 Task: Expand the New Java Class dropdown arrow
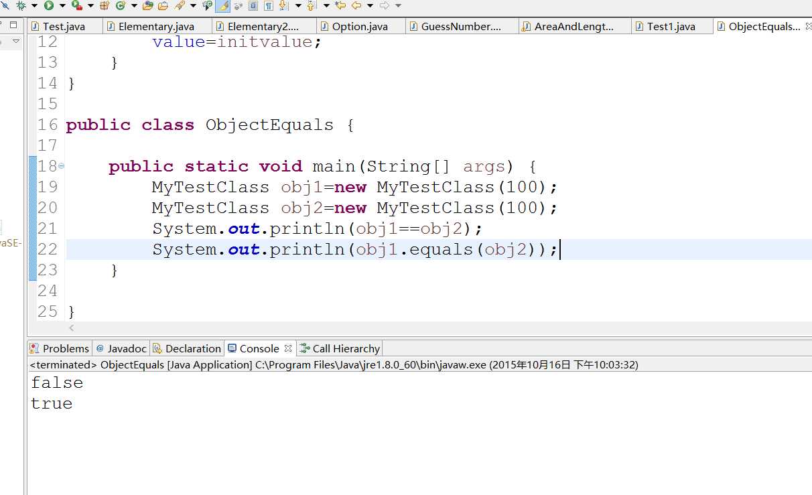134,6
